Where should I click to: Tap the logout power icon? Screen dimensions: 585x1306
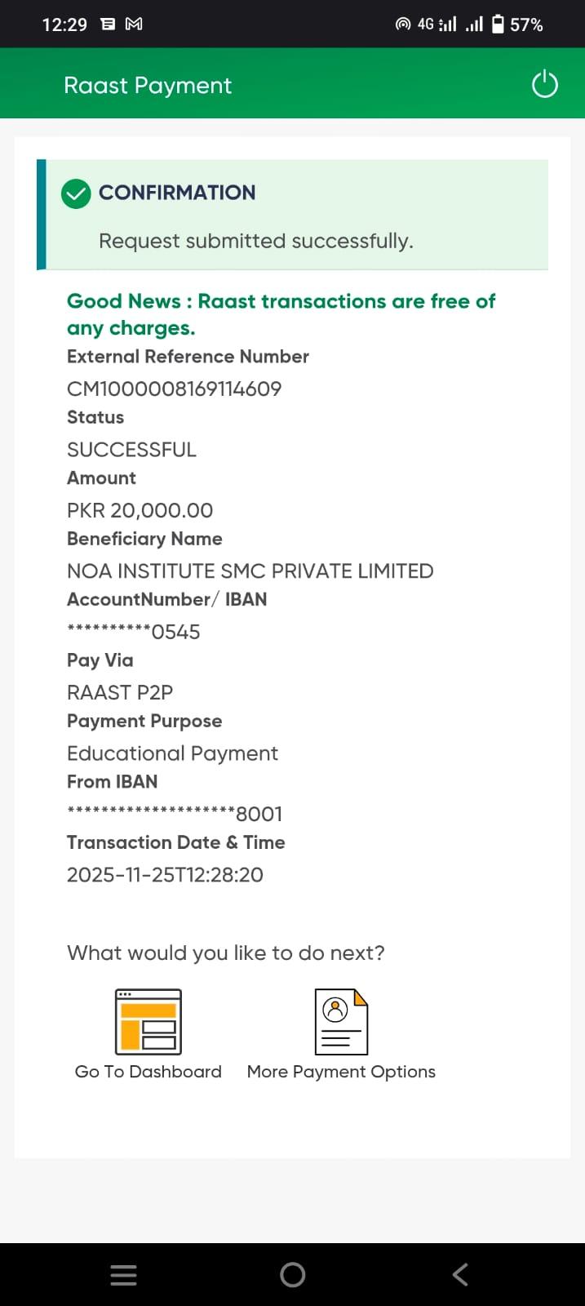544,84
